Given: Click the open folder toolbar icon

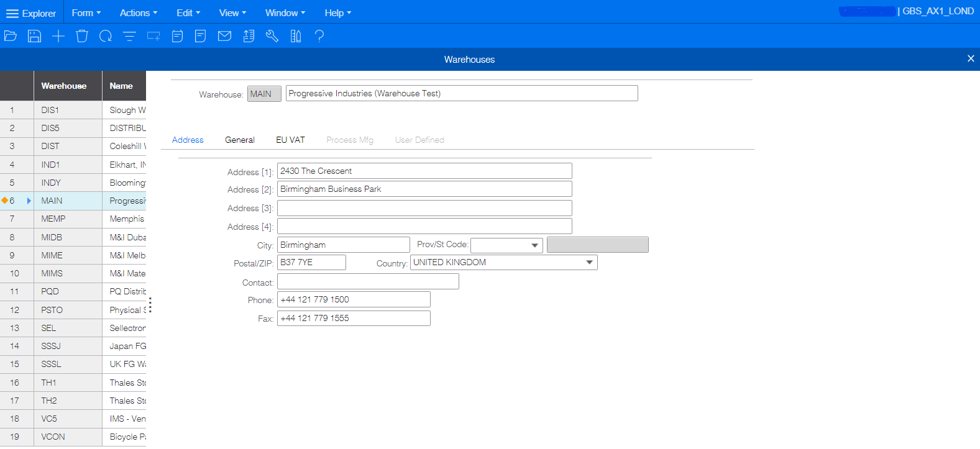Looking at the screenshot, I should [11, 36].
